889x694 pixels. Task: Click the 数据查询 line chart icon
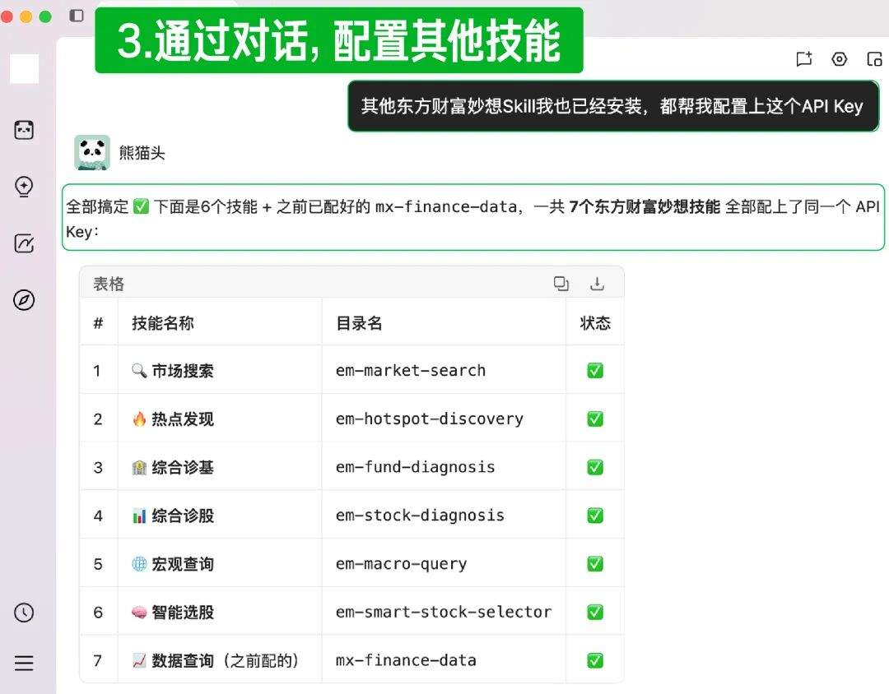click(139, 660)
